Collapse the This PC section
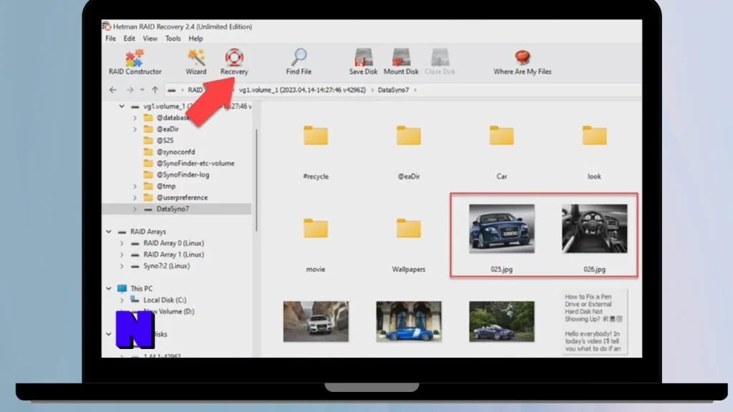 (109, 289)
